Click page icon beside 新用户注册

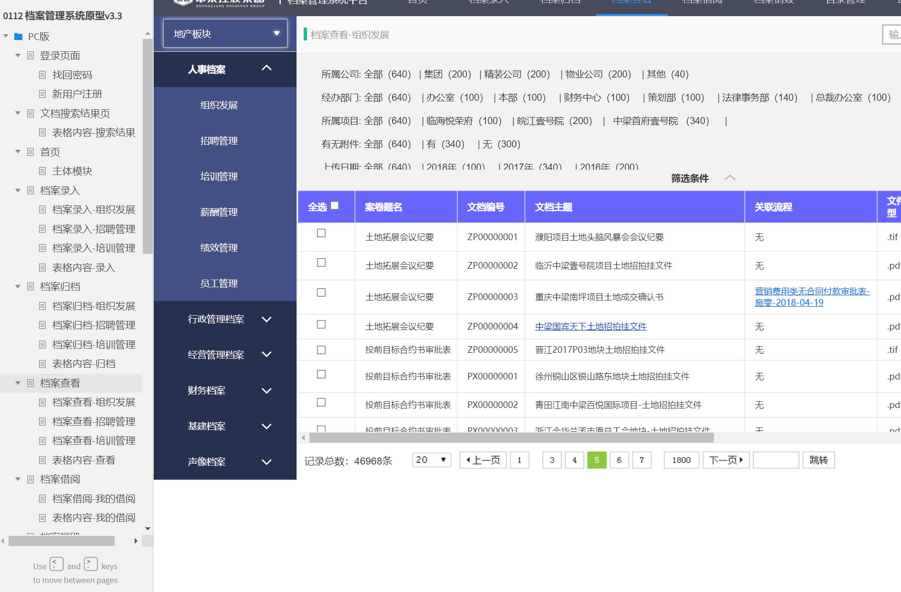coord(42,94)
